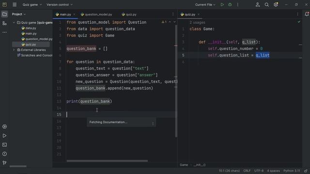Open Current File run configuration dropdown
The width and height of the screenshot is (310, 174).
pos(205,4)
